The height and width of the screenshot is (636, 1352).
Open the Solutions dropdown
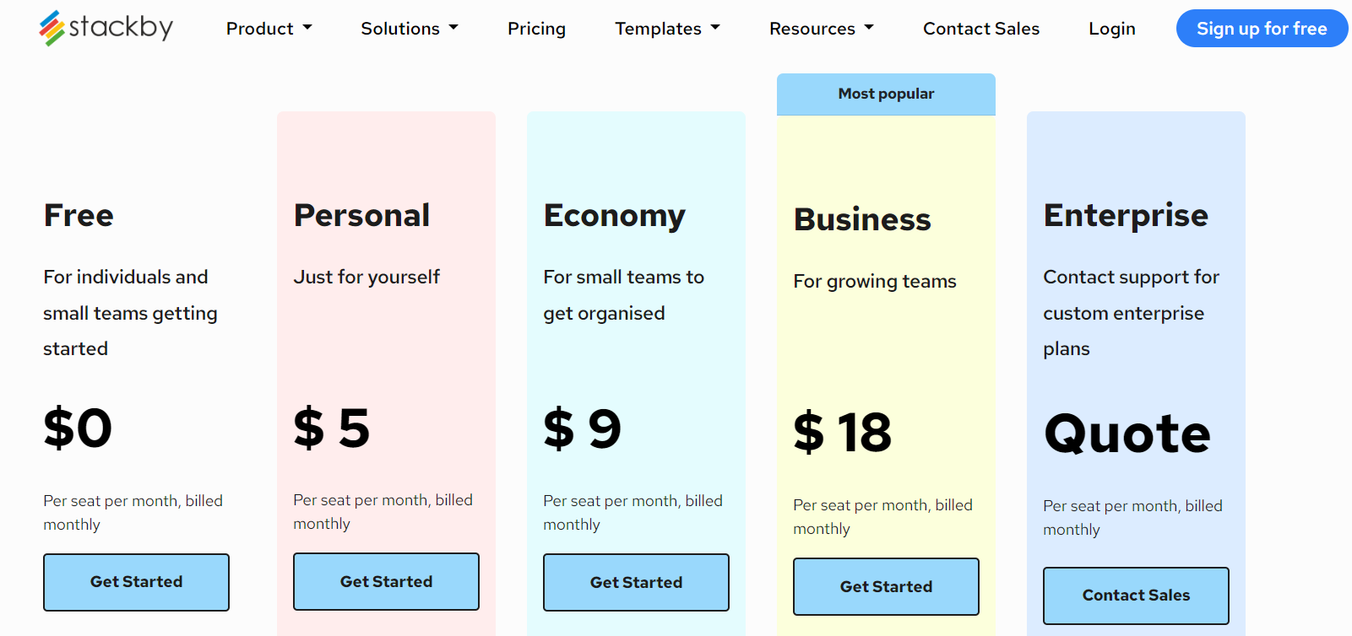[x=409, y=28]
